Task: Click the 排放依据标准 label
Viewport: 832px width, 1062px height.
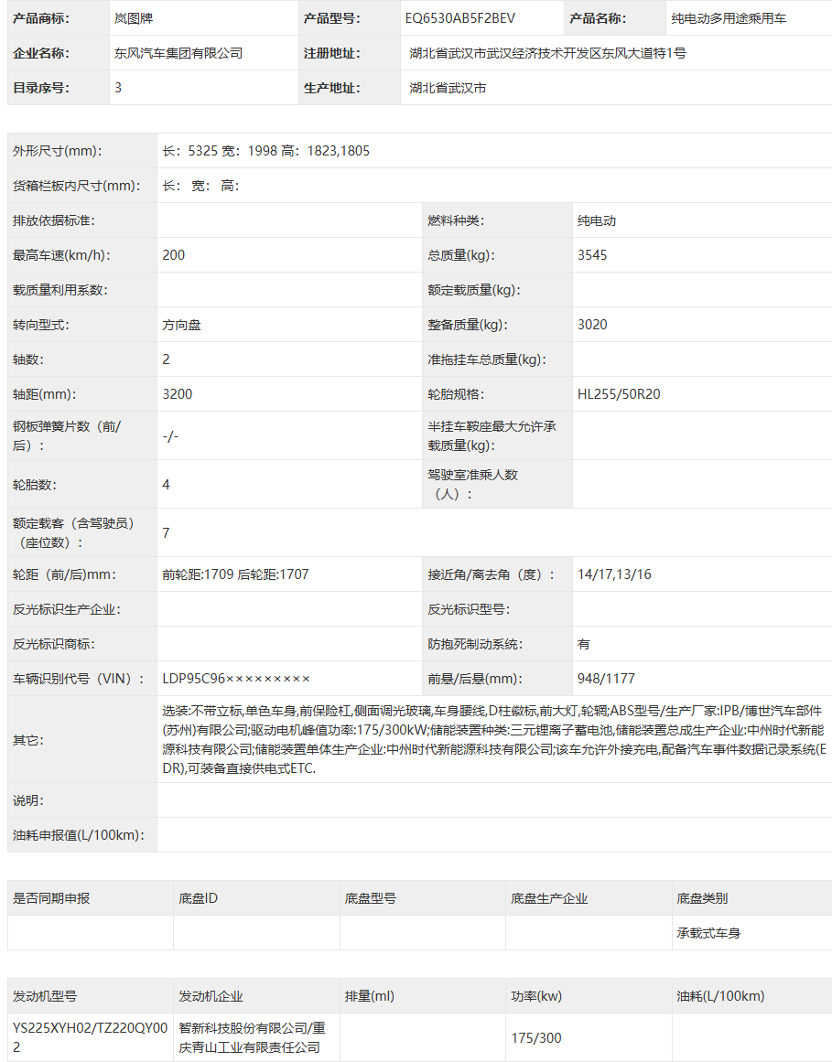Action: [x=53, y=220]
